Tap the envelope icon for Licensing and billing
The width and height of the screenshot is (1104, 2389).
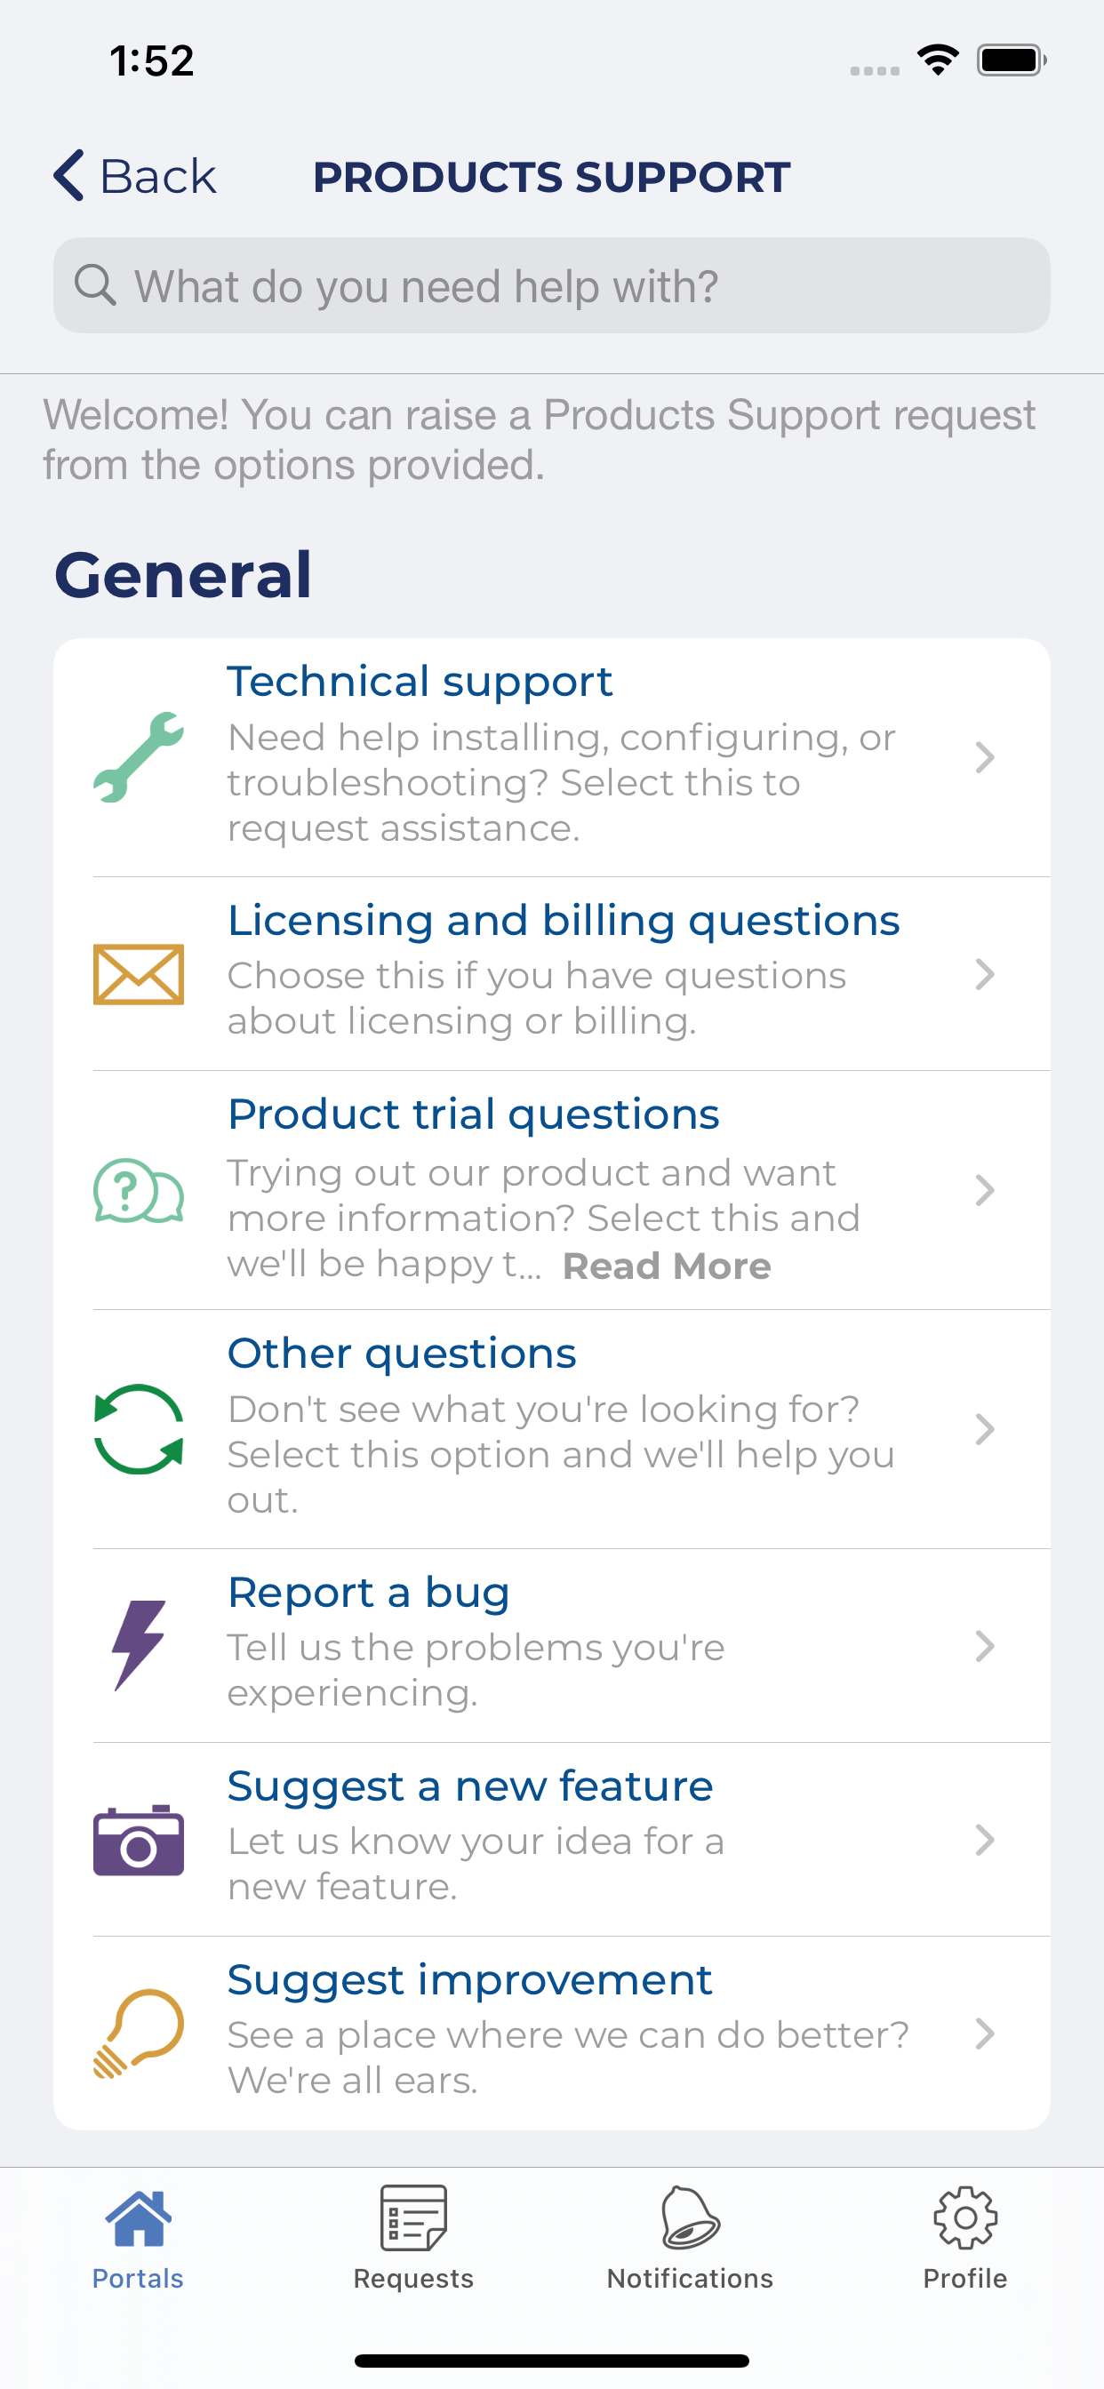click(x=139, y=974)
